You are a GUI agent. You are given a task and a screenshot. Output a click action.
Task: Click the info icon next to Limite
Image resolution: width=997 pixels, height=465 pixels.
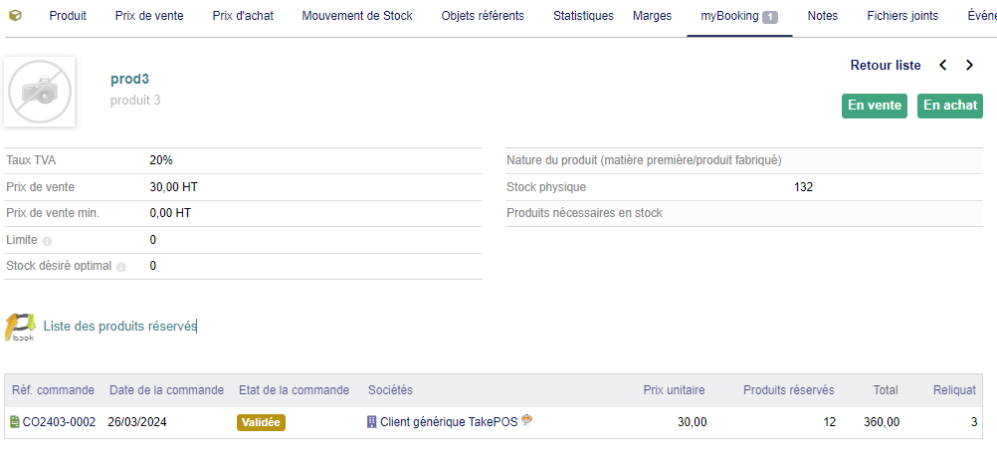pos(47,241)
